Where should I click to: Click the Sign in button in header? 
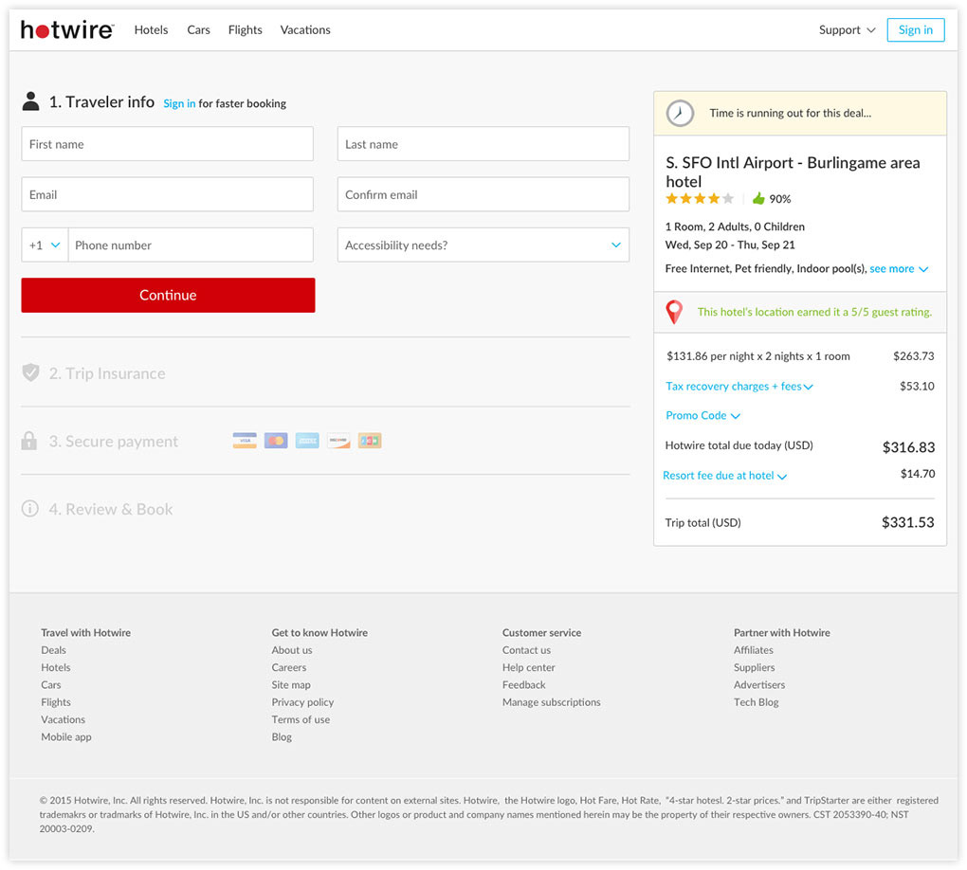pos(915,30)
